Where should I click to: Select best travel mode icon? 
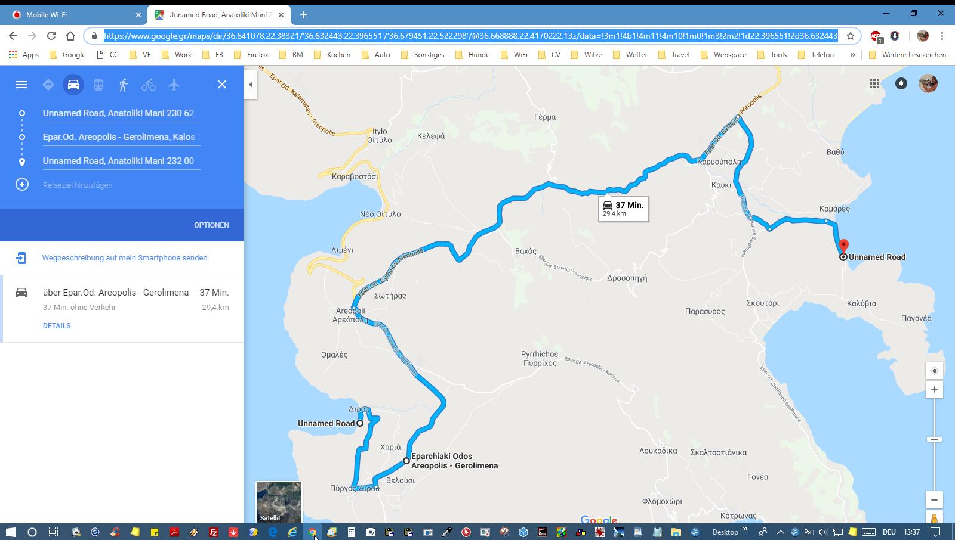coord(48,85)
